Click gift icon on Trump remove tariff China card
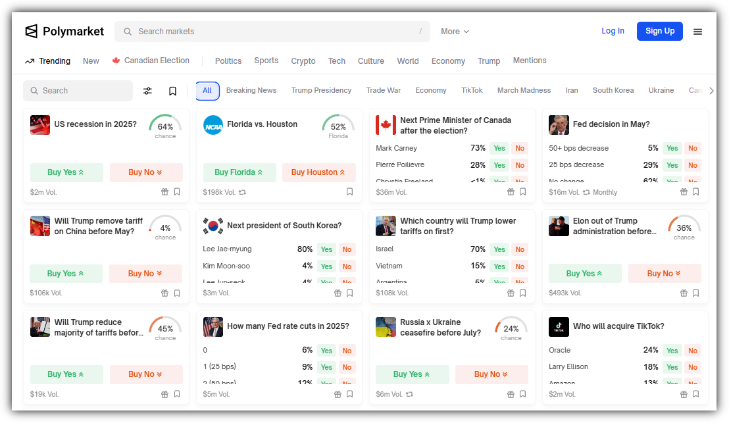 [164, 293]
